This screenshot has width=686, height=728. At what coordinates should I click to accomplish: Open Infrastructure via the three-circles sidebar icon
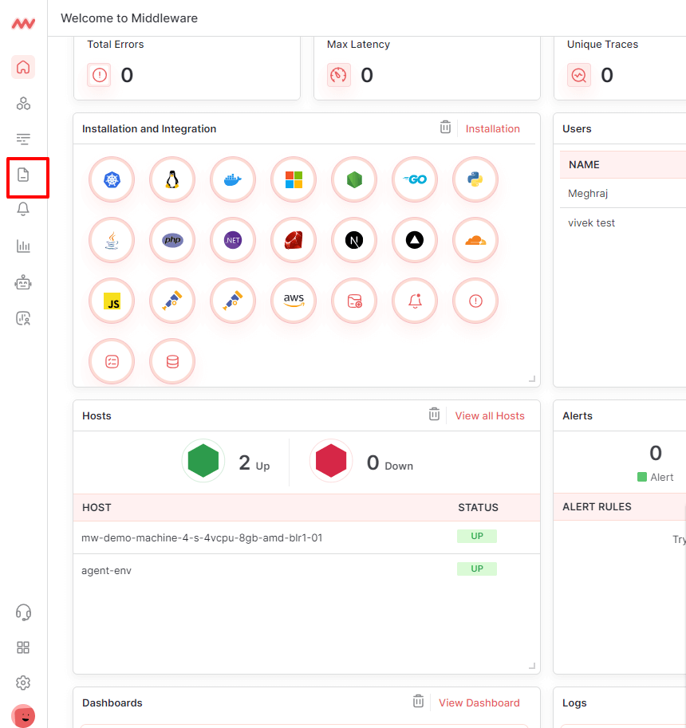(x=23, y=103)
